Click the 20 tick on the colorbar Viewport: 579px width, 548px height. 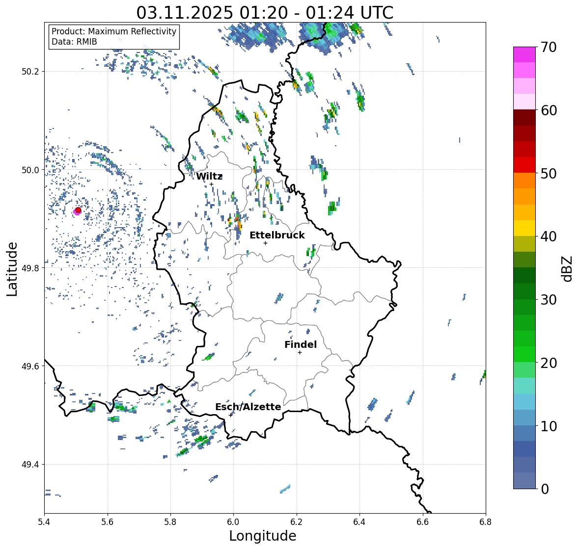pyautogui.click(x=549, y=363)
